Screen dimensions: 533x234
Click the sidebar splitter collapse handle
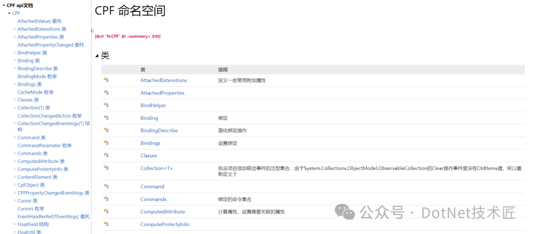pos(92,31)
